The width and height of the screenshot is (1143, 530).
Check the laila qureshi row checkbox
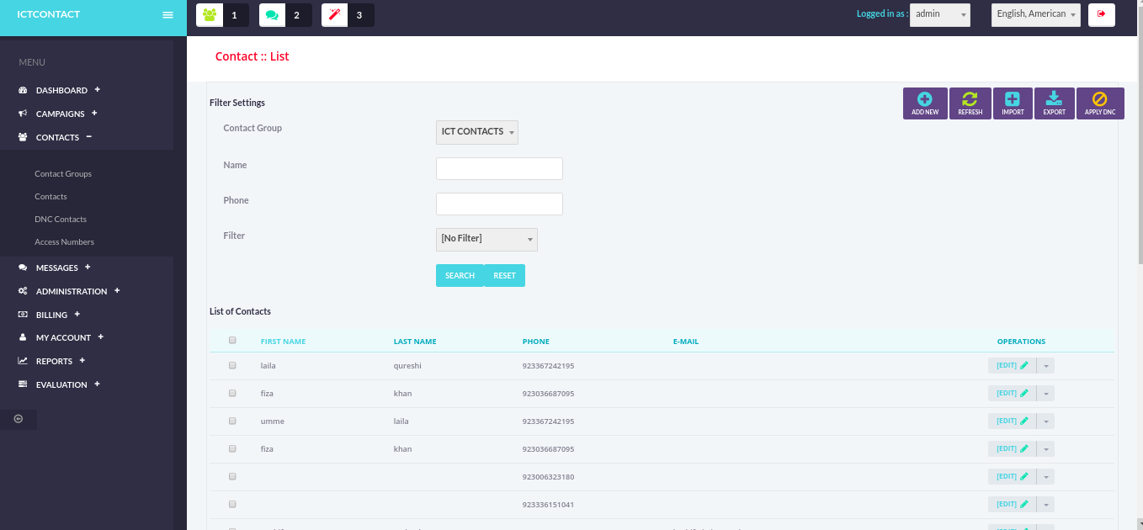232,366
